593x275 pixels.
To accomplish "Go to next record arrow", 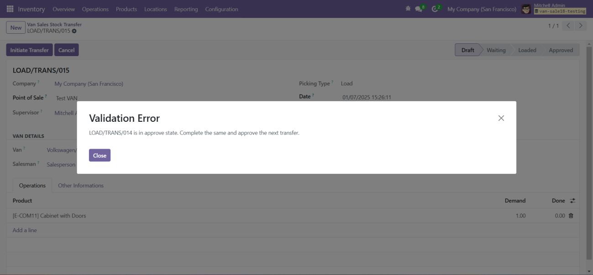I will coord(580,26).
